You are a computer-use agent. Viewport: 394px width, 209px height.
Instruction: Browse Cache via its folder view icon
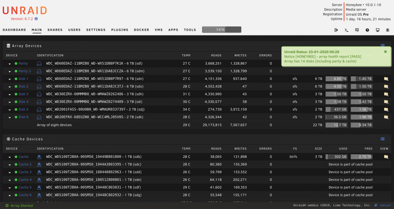386,157
